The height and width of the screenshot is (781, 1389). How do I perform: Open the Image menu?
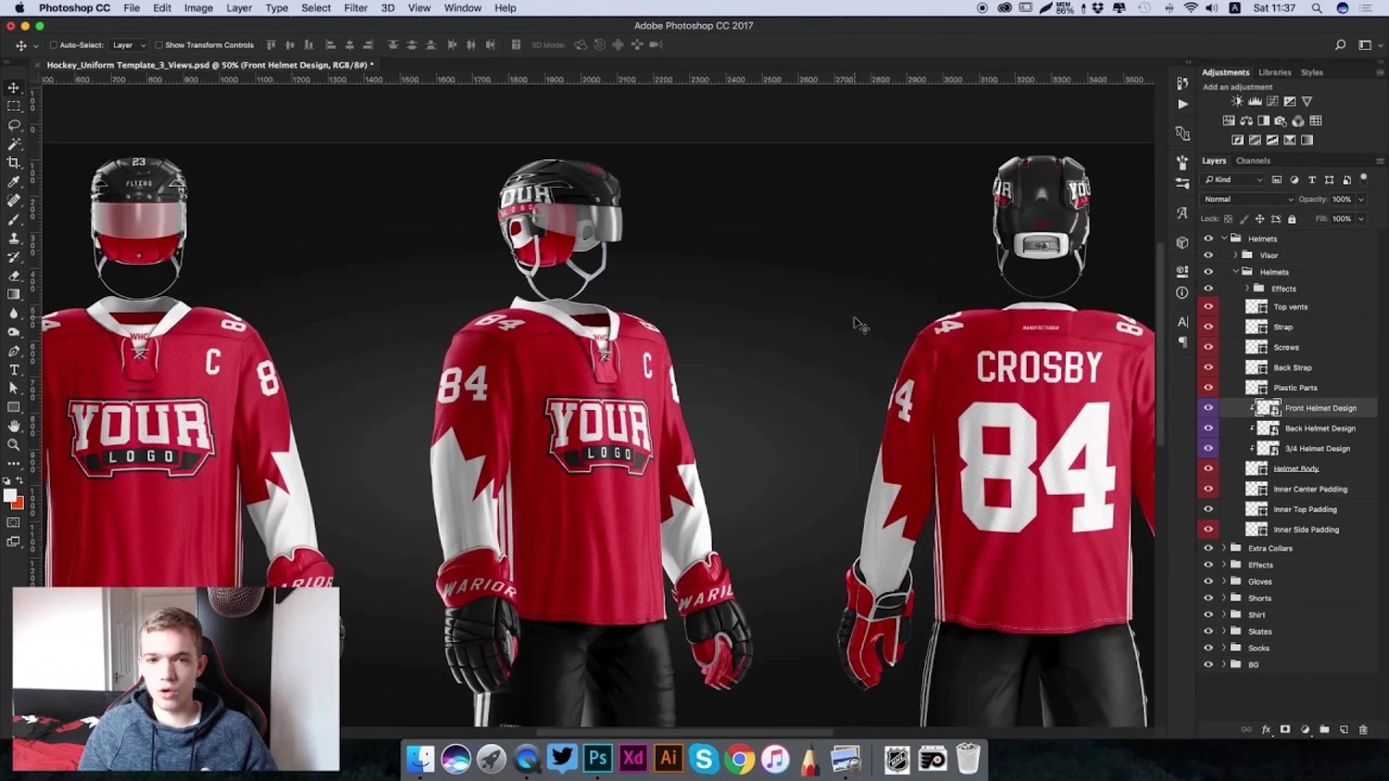[x=198, y=8]
